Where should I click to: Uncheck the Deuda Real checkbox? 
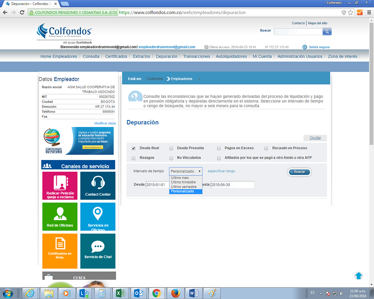134,148
